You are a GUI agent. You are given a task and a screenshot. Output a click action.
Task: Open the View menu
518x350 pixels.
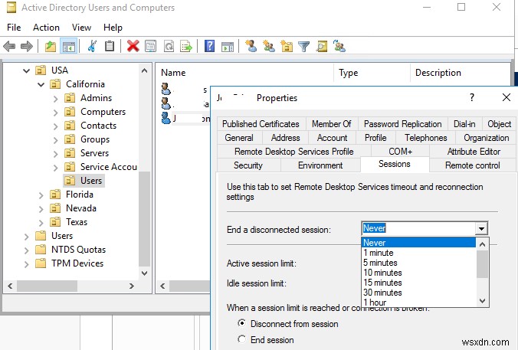(81, 28)
